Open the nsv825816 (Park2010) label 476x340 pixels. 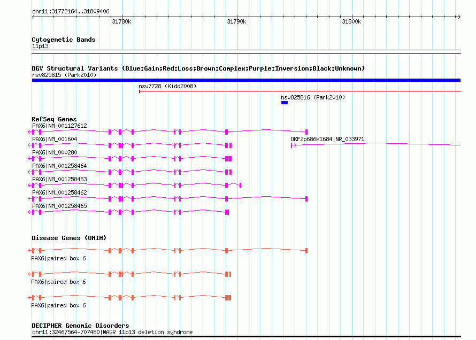coord(313,97)
